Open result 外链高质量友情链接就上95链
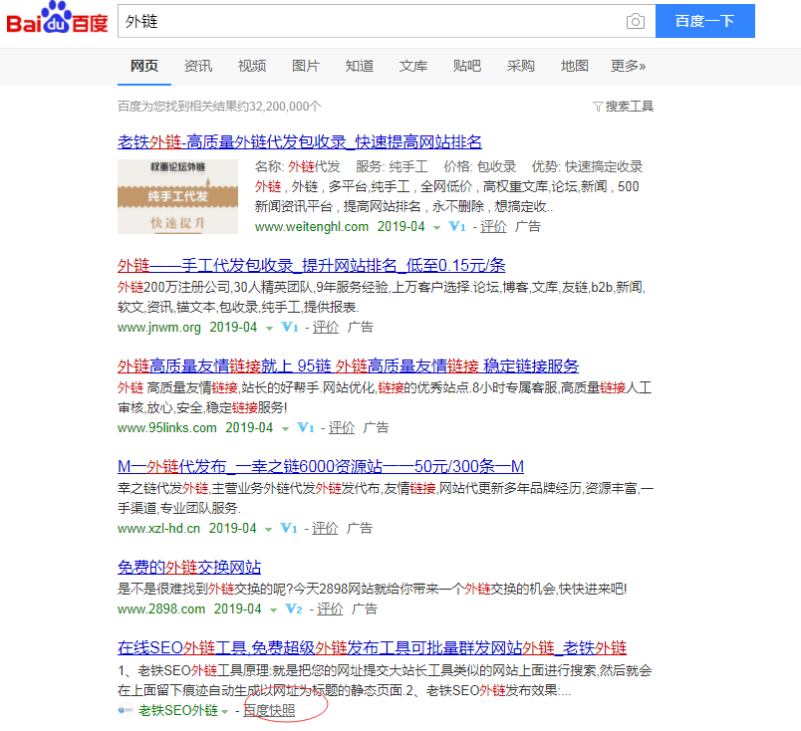Screen dimensions: 801x731 pyautogui.click(x=348, y=365)
